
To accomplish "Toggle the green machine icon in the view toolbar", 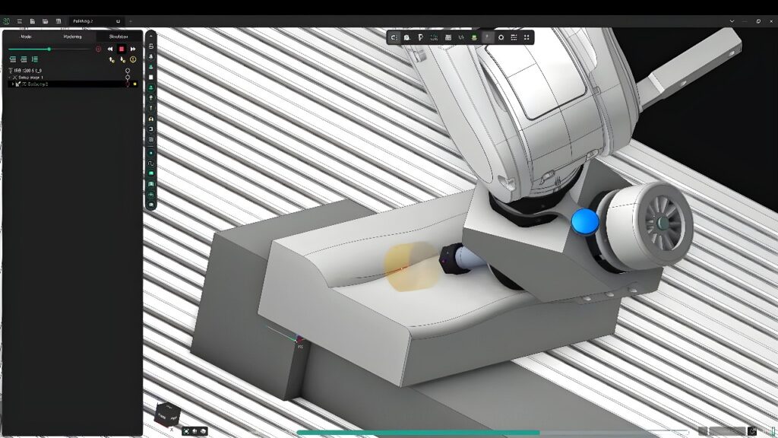I will (474, 37).
